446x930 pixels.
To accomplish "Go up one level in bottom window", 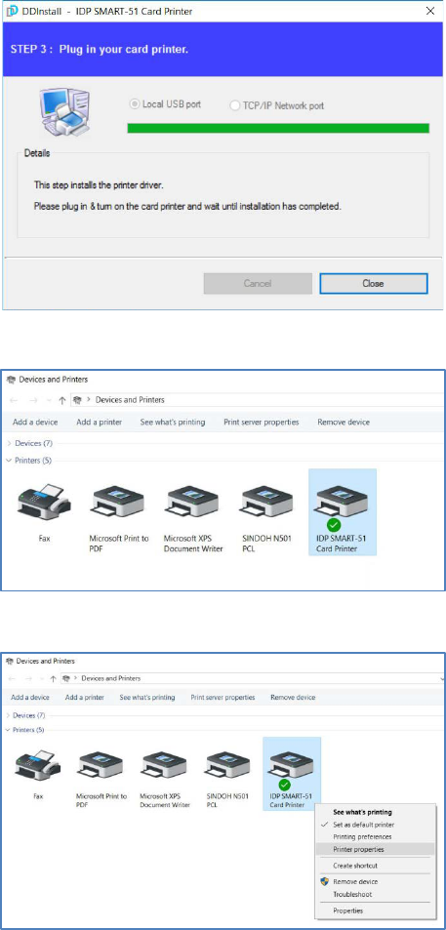I will coord(53,678).
